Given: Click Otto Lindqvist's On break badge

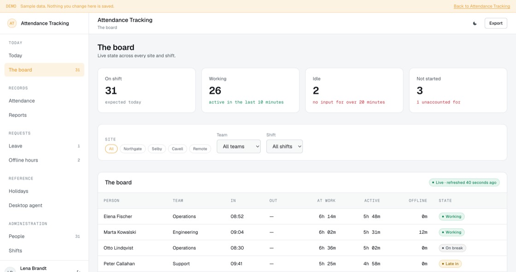Looking at the screenshot, I should (452, 248).
